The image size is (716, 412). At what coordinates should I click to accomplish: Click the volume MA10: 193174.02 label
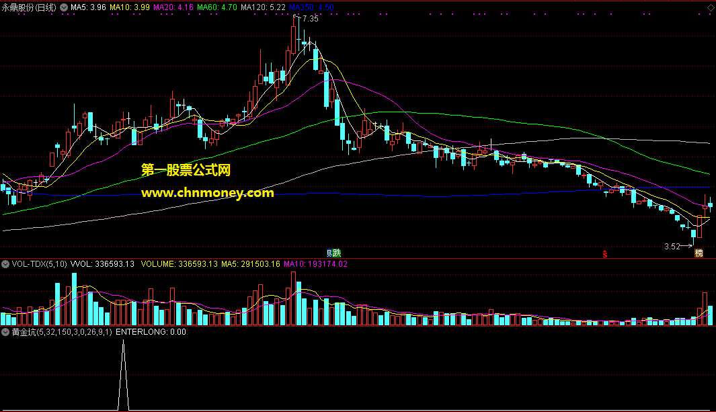[x=315, y=264]
